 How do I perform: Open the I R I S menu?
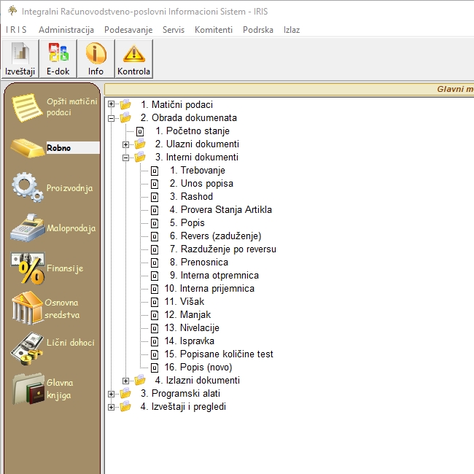click(16, 30)
